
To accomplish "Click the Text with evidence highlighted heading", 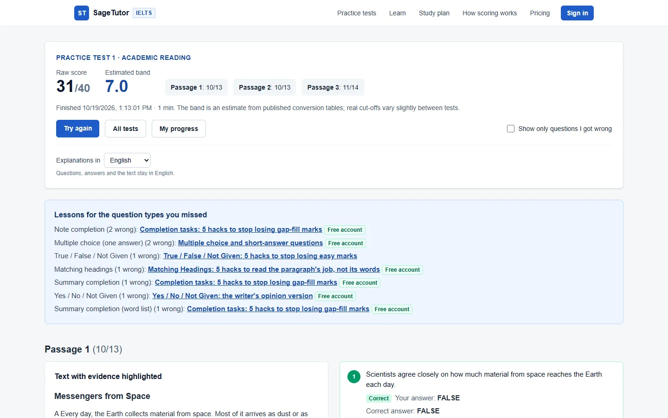I will [x=108, y=376].
